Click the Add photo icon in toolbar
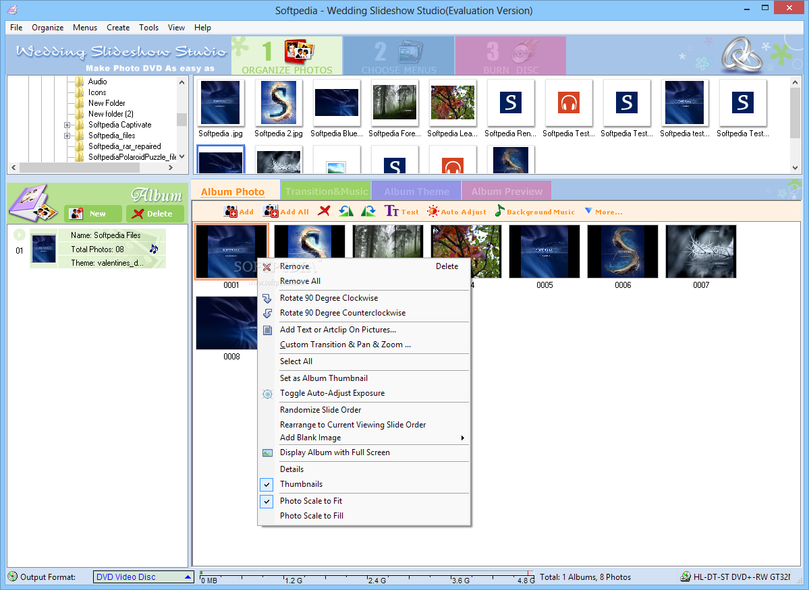 click(x=231, y=212)
